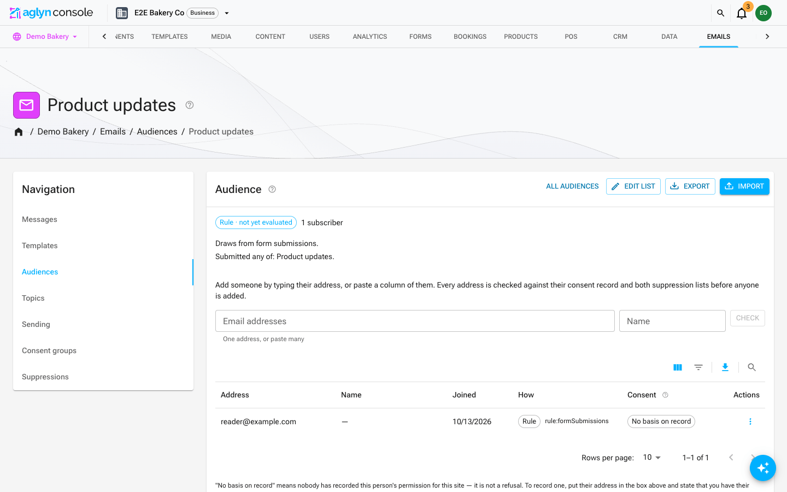Click the No basis on record chip

pos(661,421)
